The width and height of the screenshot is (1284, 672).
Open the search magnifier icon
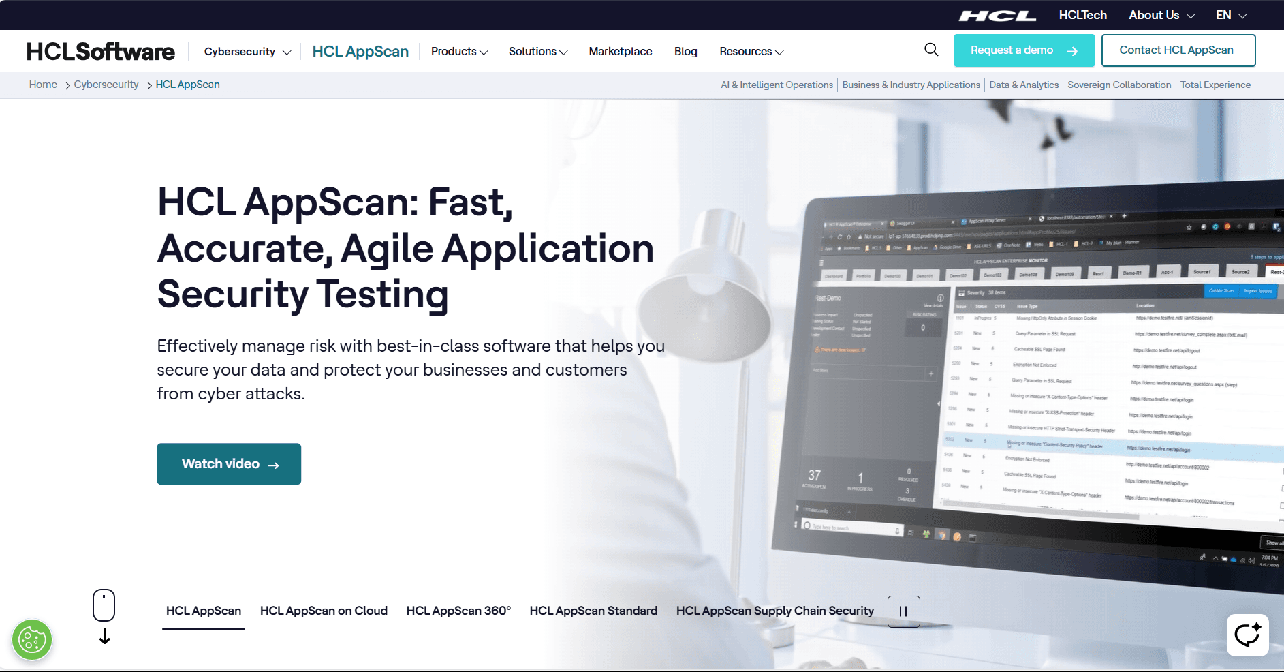coord(931,50)
